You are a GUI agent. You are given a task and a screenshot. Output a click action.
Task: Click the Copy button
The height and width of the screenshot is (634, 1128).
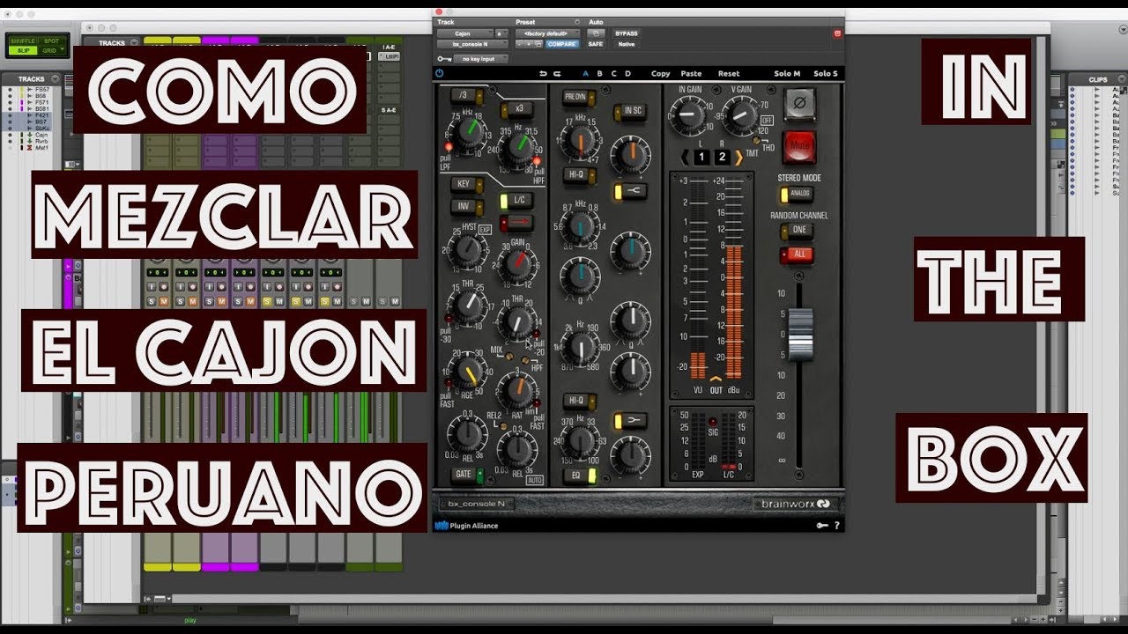661,73
